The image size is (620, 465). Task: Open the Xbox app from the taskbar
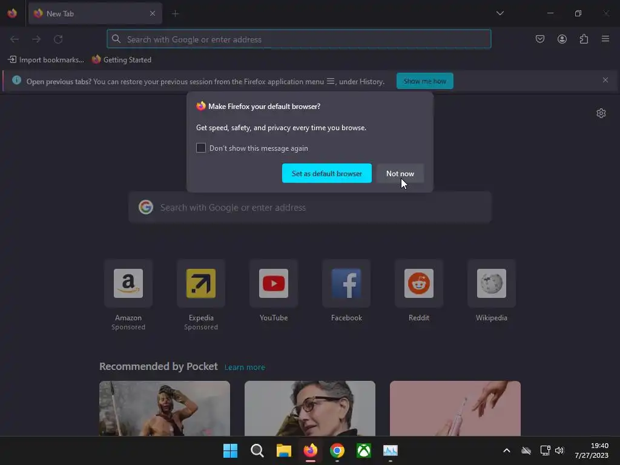pyautogui.click(x=364, y=450)
